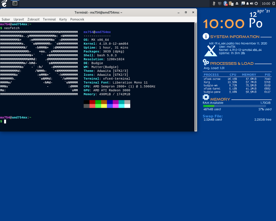
Task: Maximize the terminal window
Action: (x=186, y=12)
